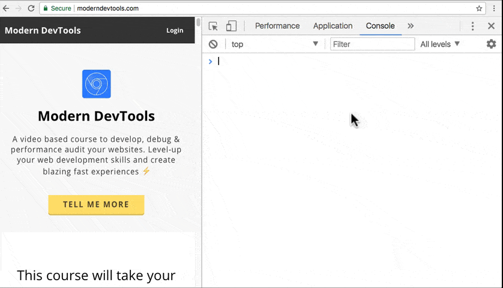The image size is (503, 288).
Task: Open the top execution context dropdown
Action: point(274,44)
